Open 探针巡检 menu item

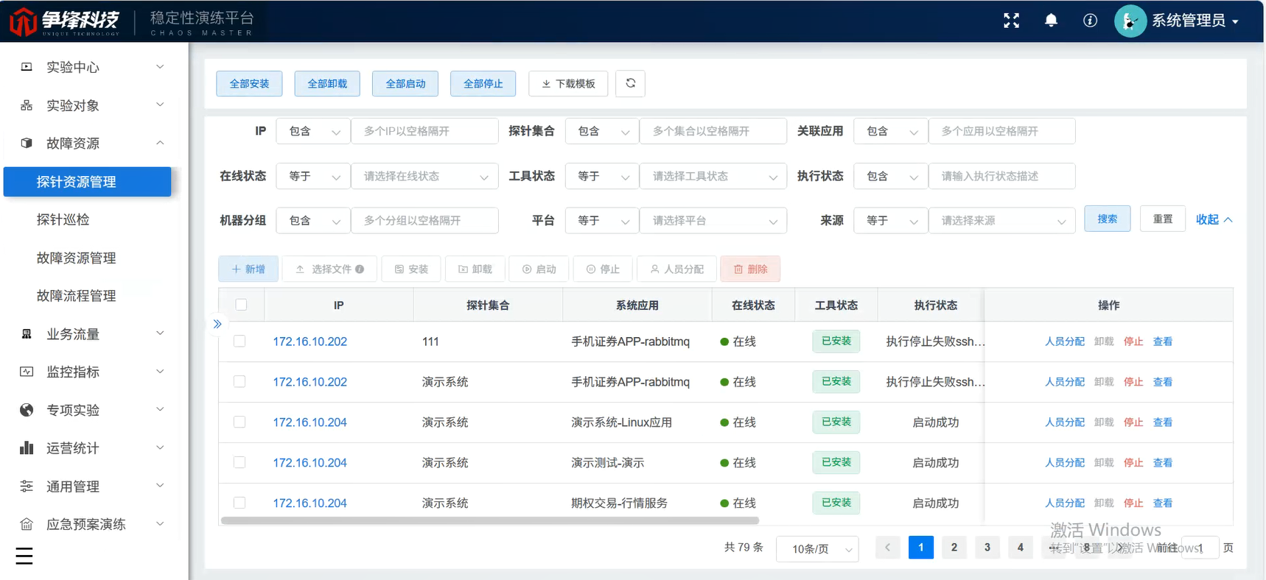point(63,219)
